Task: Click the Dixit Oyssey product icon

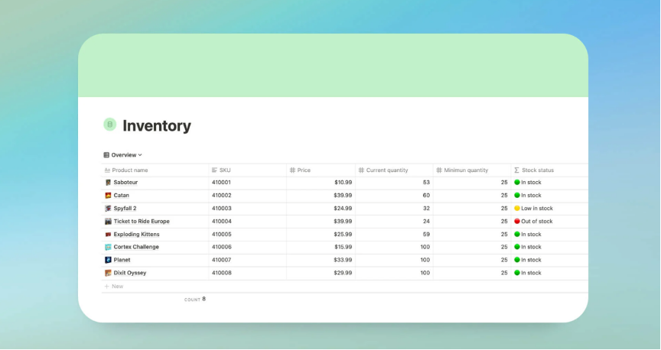Action: 108,273
